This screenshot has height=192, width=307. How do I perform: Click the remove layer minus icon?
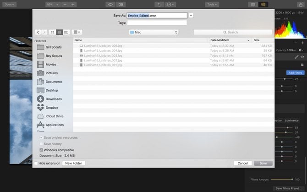tap(296, 43)
